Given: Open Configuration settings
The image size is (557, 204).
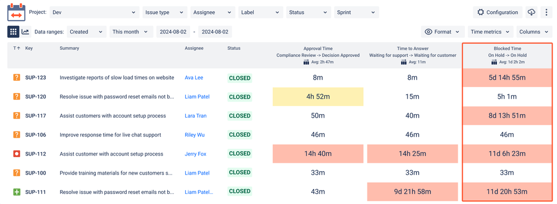Looking at the screenshot, I should (x=498, y=12).
